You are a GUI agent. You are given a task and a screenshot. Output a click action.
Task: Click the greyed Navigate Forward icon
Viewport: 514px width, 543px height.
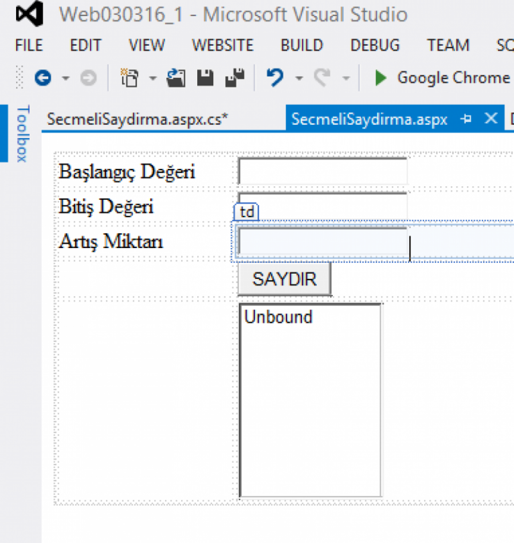88,77
